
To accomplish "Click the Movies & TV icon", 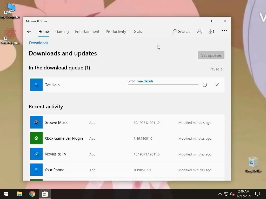I will 36,154.
